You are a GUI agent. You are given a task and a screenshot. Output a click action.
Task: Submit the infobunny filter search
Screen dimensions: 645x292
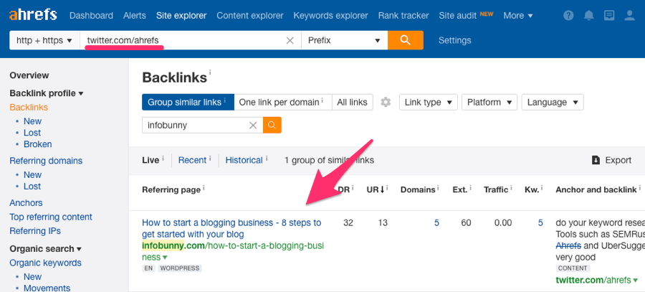tap(272, 126)
